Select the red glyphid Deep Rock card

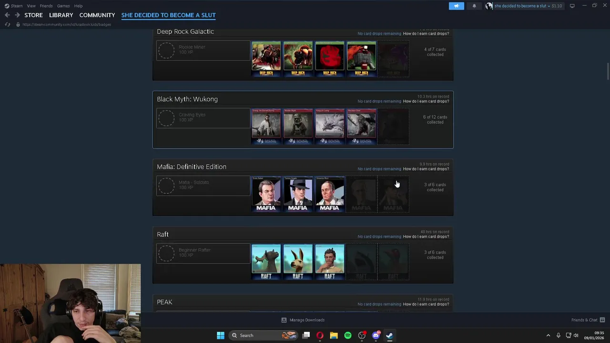click(329, 59)
